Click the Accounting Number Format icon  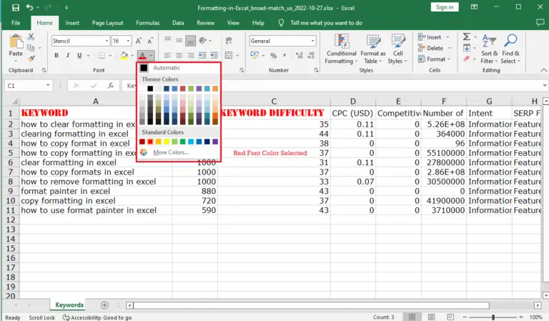(x=254, y=55)
